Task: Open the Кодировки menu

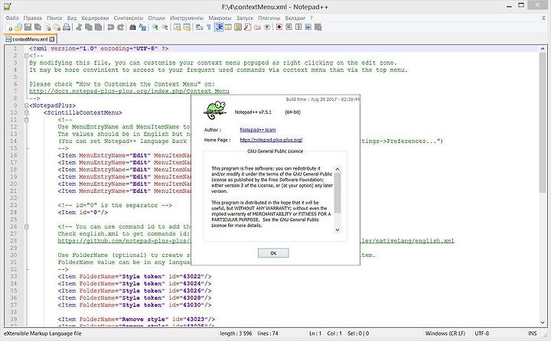Action: (95, 18)
